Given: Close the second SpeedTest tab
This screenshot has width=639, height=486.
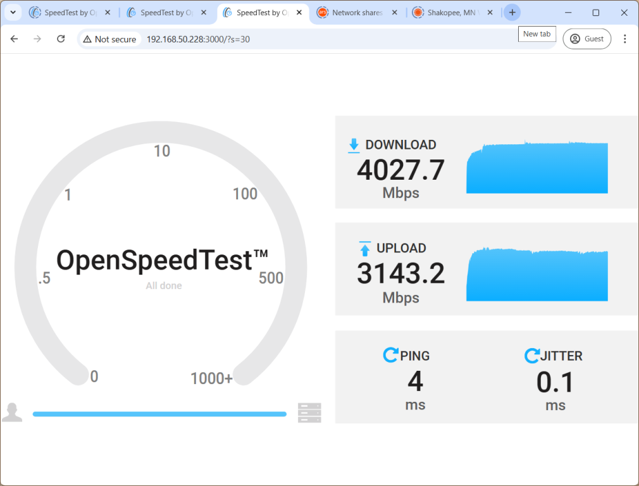Looking at the screenshot, I should pyautogui.click(x=204, y=13).
